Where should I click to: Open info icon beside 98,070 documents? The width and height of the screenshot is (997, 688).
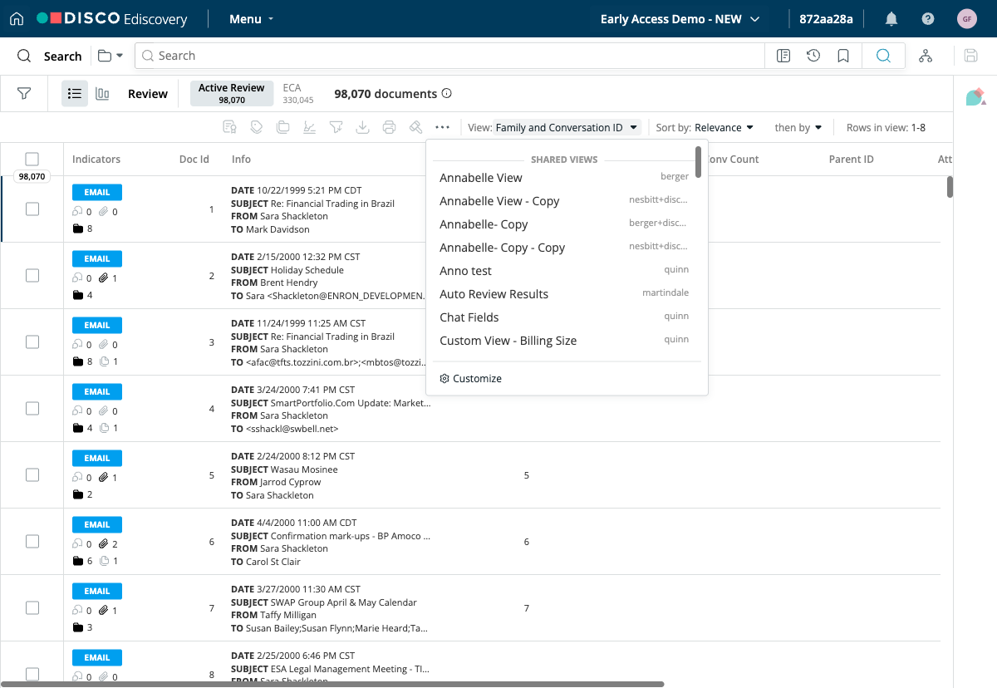point(447,94)
